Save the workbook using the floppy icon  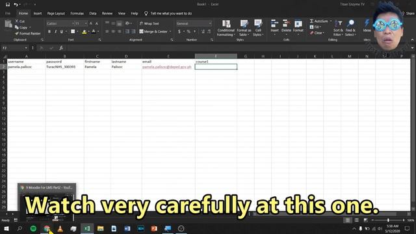[7, 5]
